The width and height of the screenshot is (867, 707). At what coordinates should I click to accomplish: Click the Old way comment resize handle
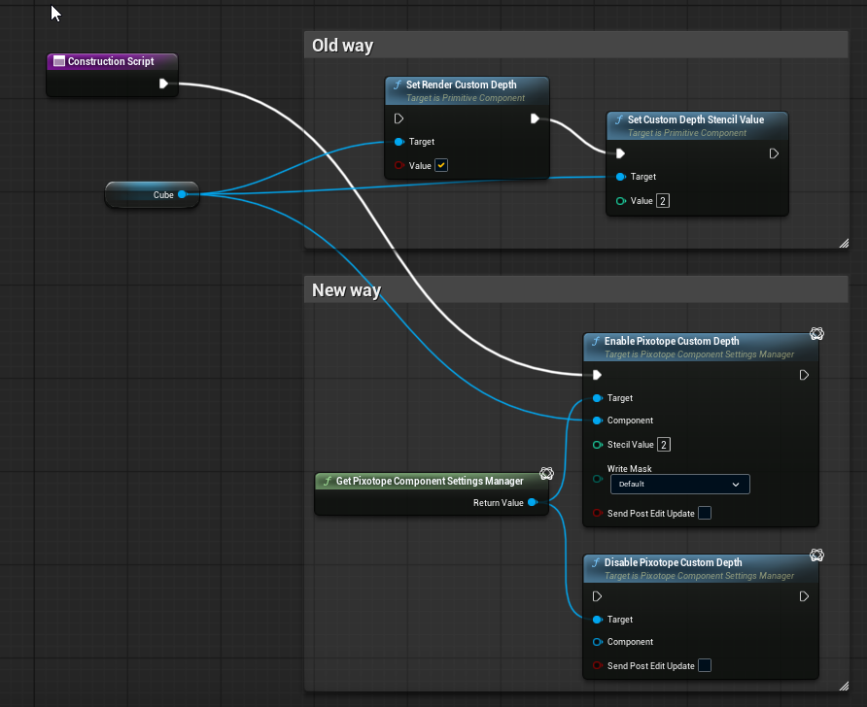(x=844, y=244)
